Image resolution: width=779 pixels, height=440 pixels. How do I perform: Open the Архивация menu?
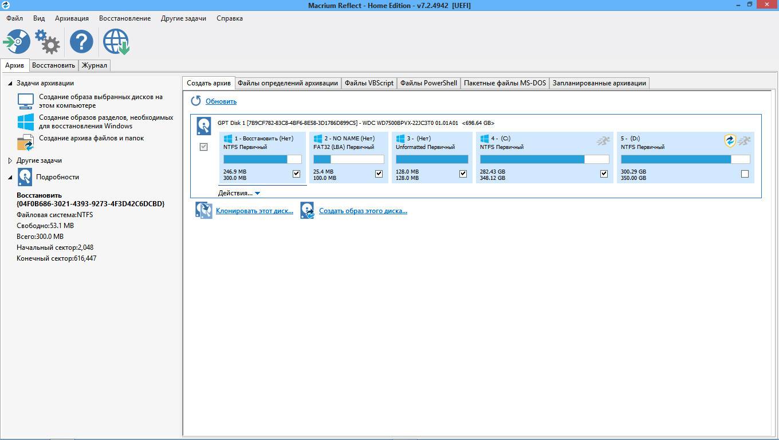72,18
